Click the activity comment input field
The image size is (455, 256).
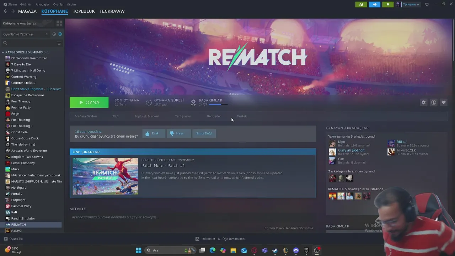[x=192, y=217]
